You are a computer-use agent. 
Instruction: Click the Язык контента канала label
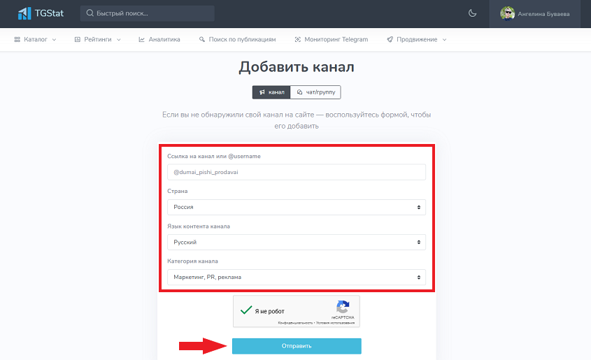(x=199, y=226)
